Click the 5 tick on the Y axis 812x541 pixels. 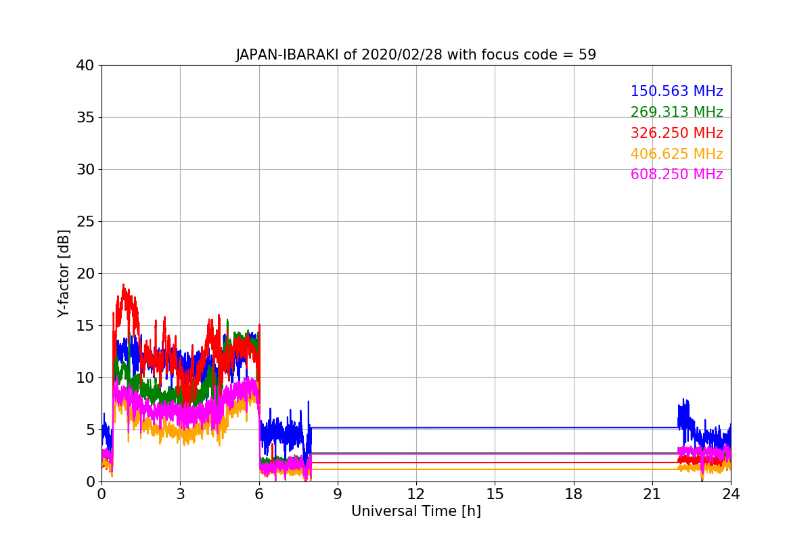click(90, 430)
